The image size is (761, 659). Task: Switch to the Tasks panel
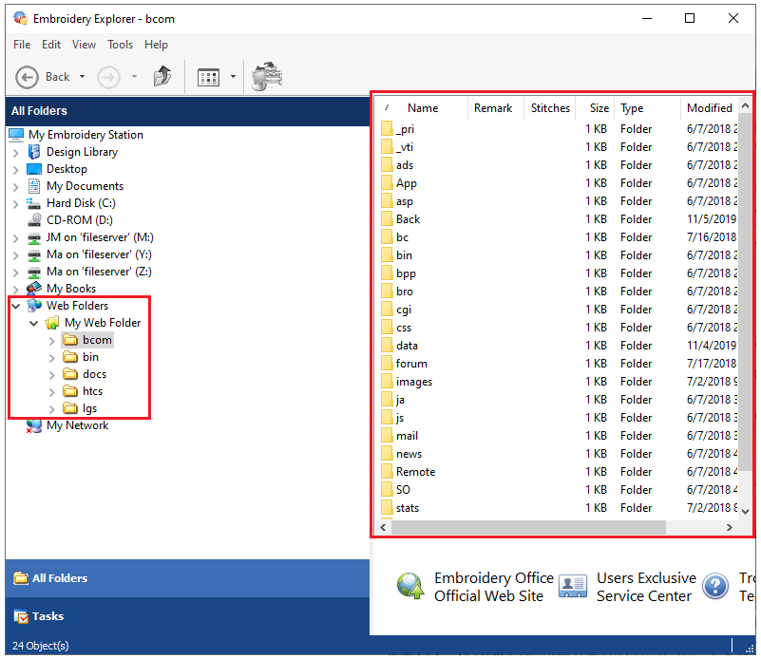click(187, 616)
